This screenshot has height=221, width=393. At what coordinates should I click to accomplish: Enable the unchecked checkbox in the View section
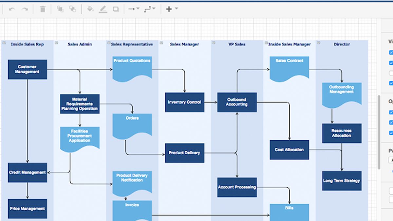point(390,73)
